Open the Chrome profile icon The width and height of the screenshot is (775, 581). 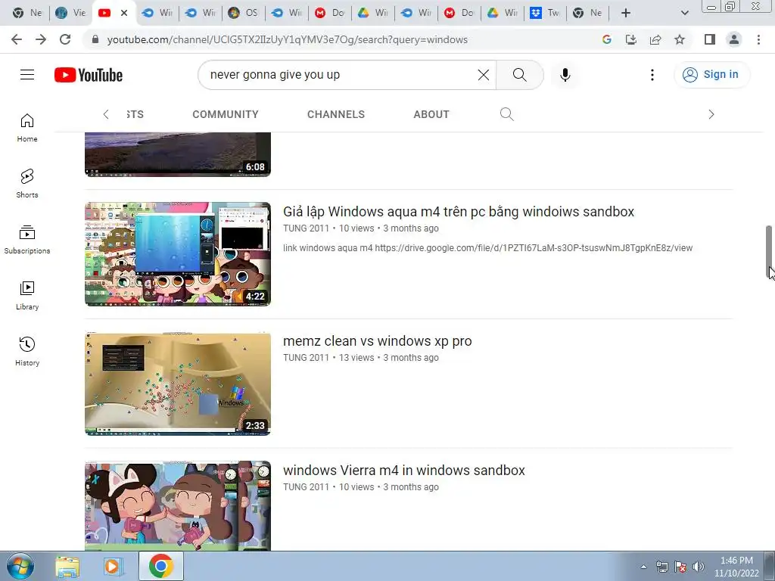734,39
